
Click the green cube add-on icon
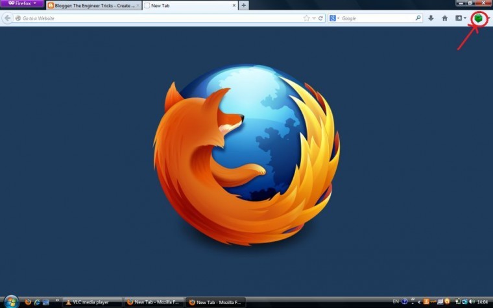pos(478,18)
